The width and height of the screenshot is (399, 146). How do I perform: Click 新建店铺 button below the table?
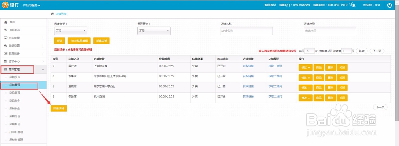[x=59, y=108]
